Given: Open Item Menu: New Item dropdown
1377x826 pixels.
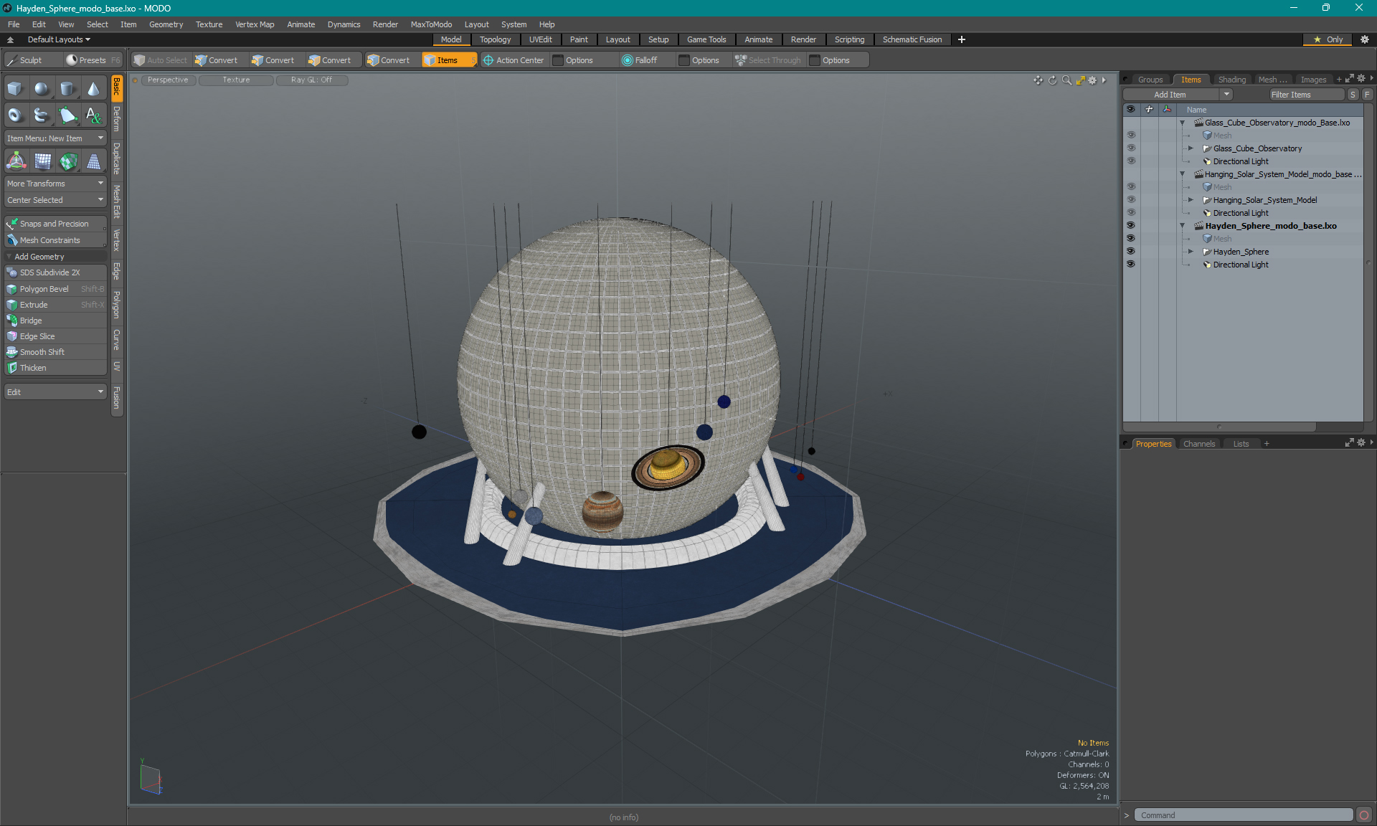Looking at the screenshot, I should tap(55, 138).
